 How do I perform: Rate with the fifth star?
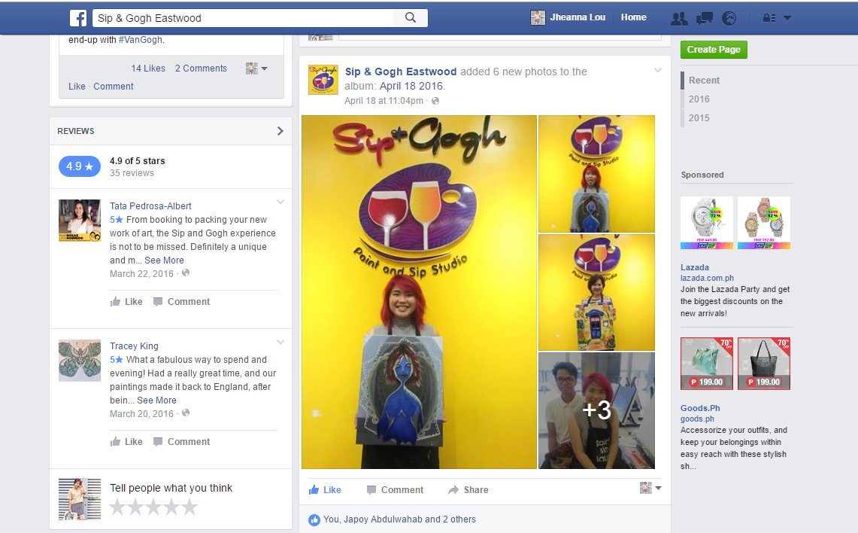click(189, 507)
